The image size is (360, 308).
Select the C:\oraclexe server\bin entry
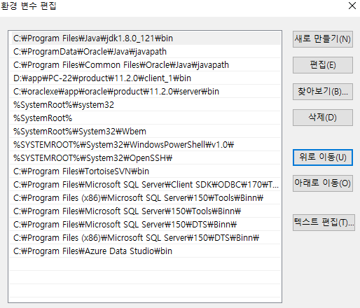[x=145, y=92]
